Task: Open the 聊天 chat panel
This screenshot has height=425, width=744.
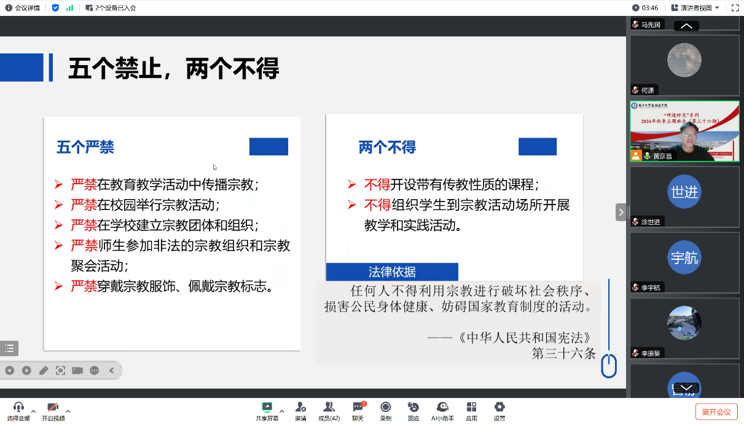Action: click(x=358, y=408)
